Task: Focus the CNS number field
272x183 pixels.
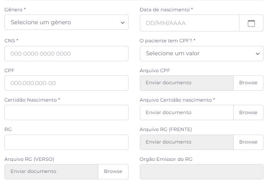Action: pos(66,54)
